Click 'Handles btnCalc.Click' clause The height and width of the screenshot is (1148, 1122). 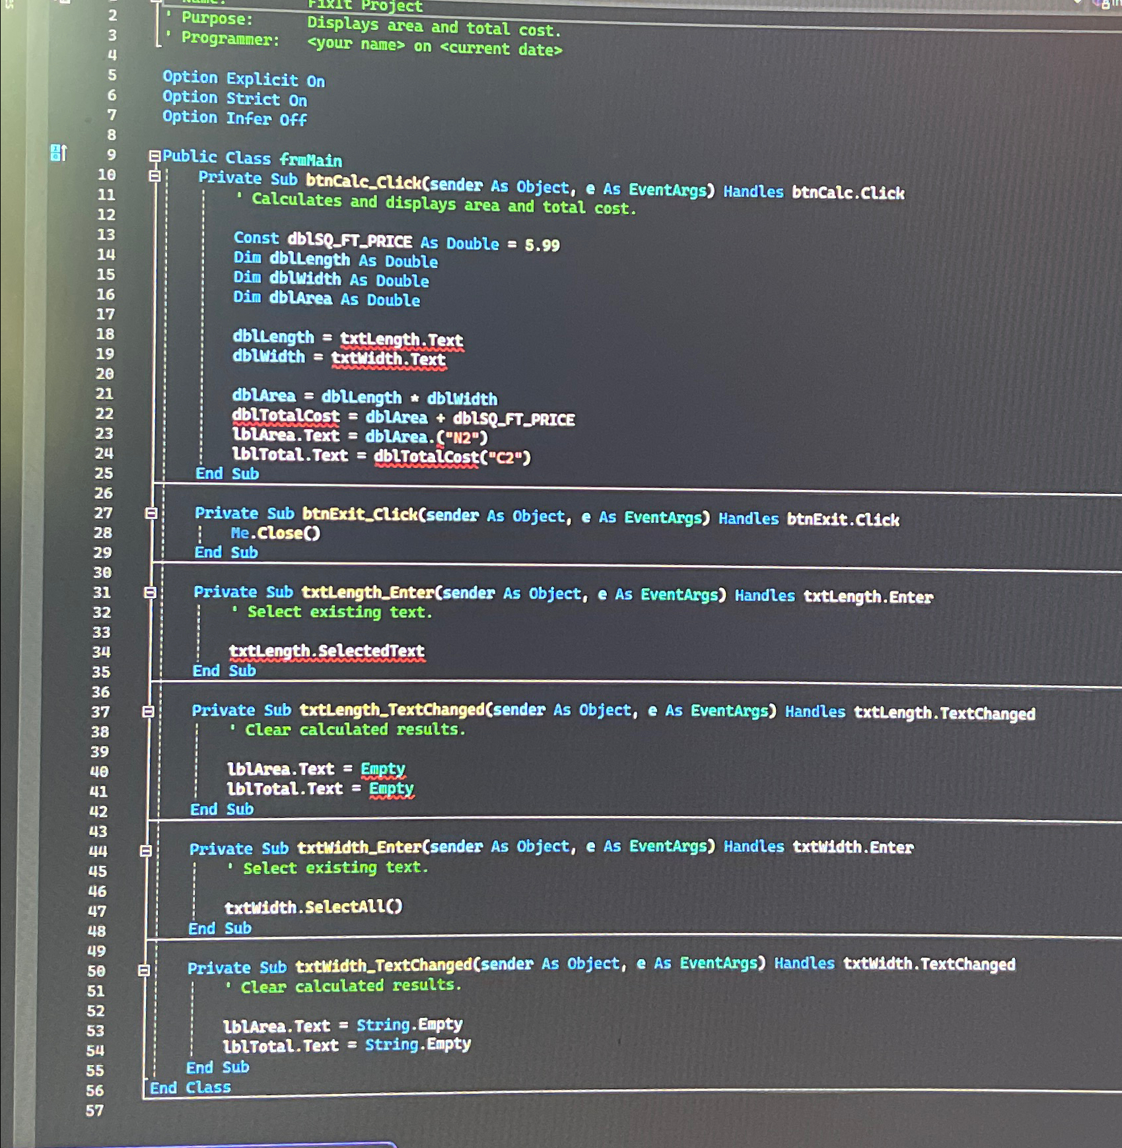click(814, 192)
